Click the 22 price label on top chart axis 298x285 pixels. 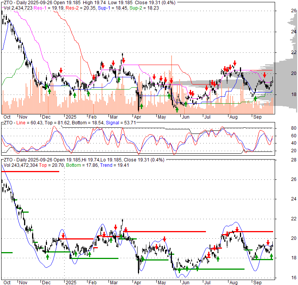coord(294,52)
